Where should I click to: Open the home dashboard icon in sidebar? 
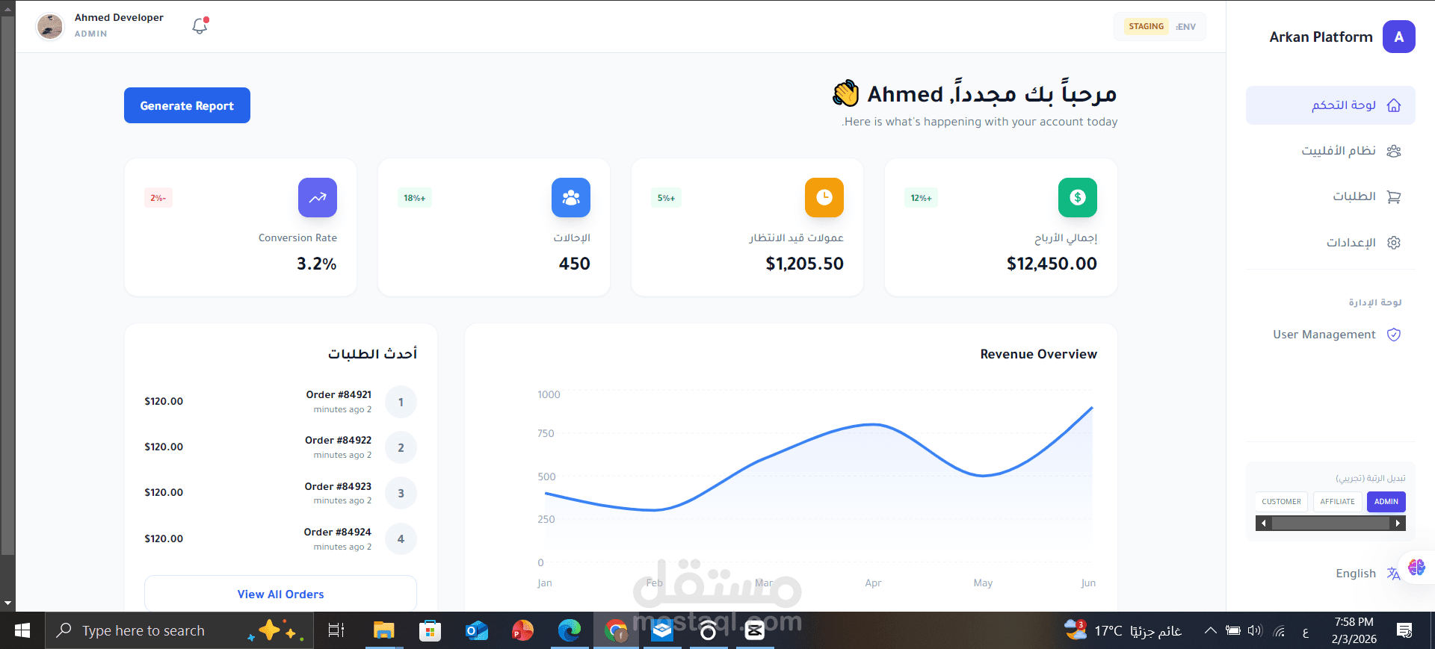1394,105
